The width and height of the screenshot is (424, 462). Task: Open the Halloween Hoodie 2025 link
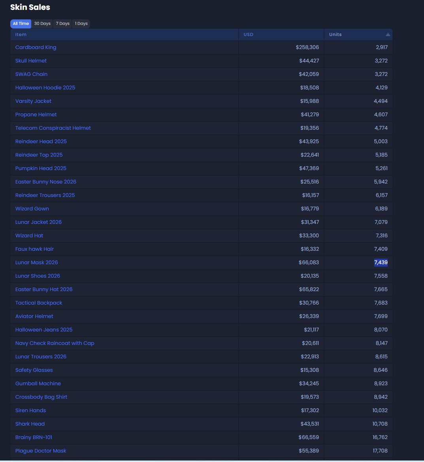pyautogui.click(x=45, y=87)
